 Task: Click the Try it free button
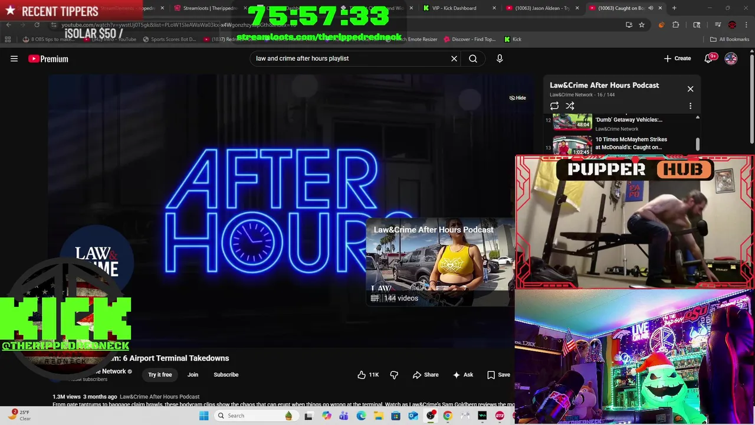(x=160, y=375)
